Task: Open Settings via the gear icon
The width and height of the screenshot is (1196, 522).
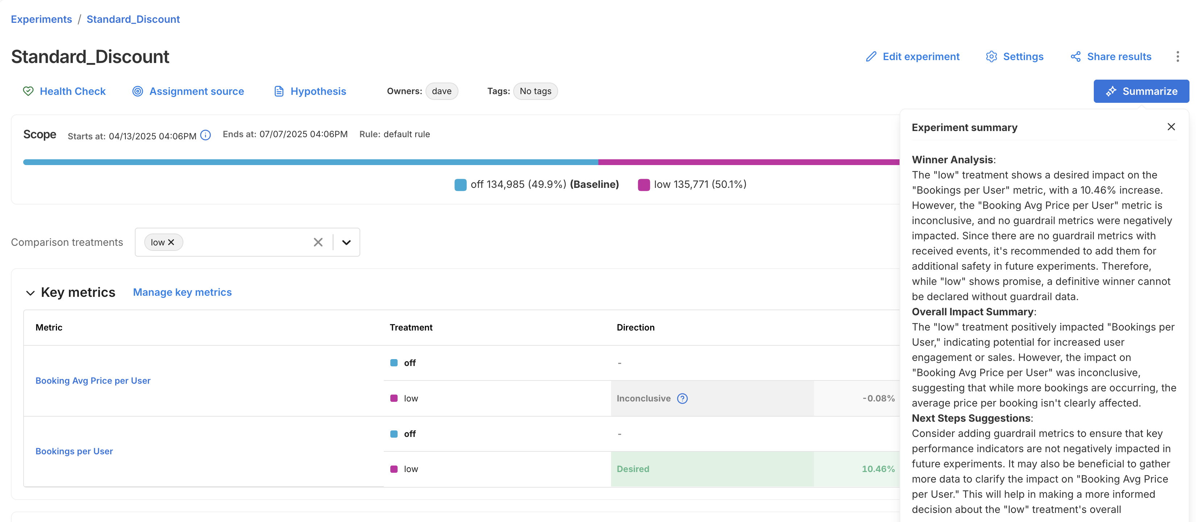Action: click(x=991, y=56)
